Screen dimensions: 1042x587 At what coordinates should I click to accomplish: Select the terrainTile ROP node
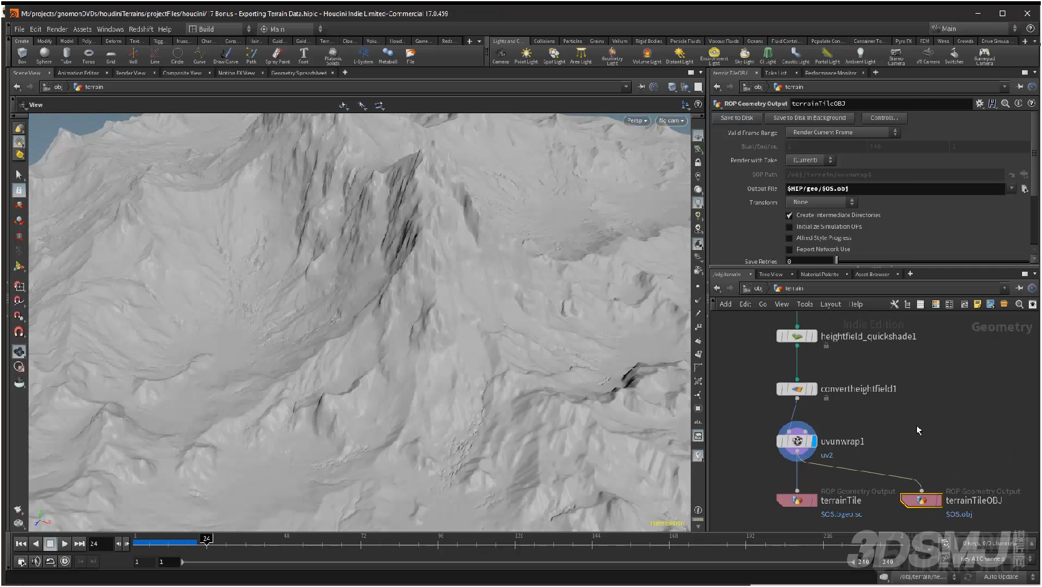[x=797, y=500]
